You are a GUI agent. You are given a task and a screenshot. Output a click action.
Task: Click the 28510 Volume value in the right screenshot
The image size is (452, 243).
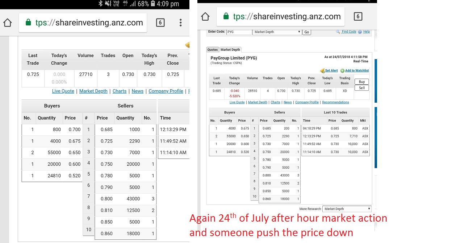click(x=252, y=91)
